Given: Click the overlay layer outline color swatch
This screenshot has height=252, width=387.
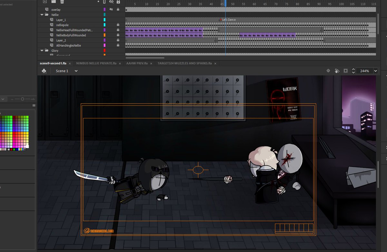Looking at the screenshot, I should [104, 10].
